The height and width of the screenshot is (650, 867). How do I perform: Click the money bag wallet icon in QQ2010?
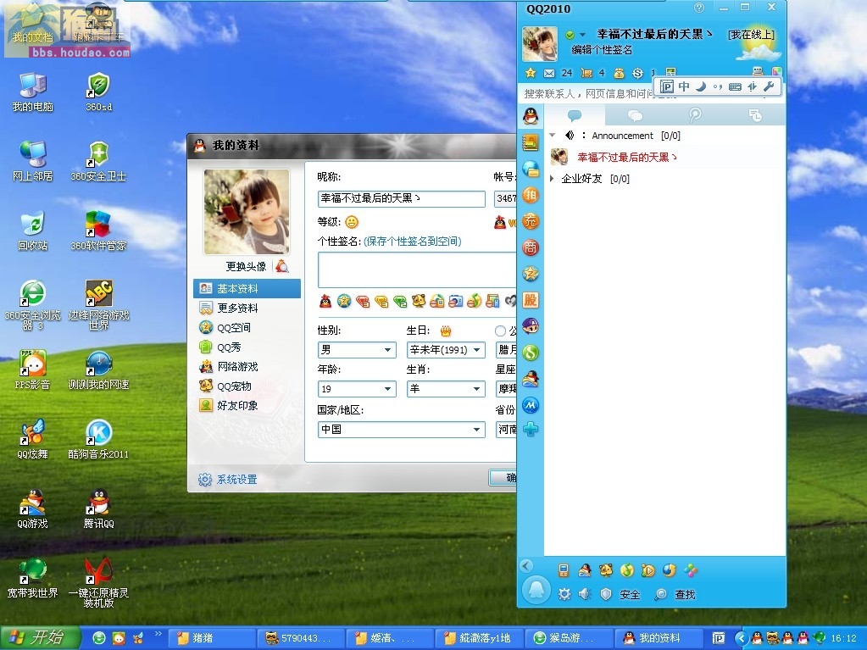pyautogui.click(x=619, y=73)
